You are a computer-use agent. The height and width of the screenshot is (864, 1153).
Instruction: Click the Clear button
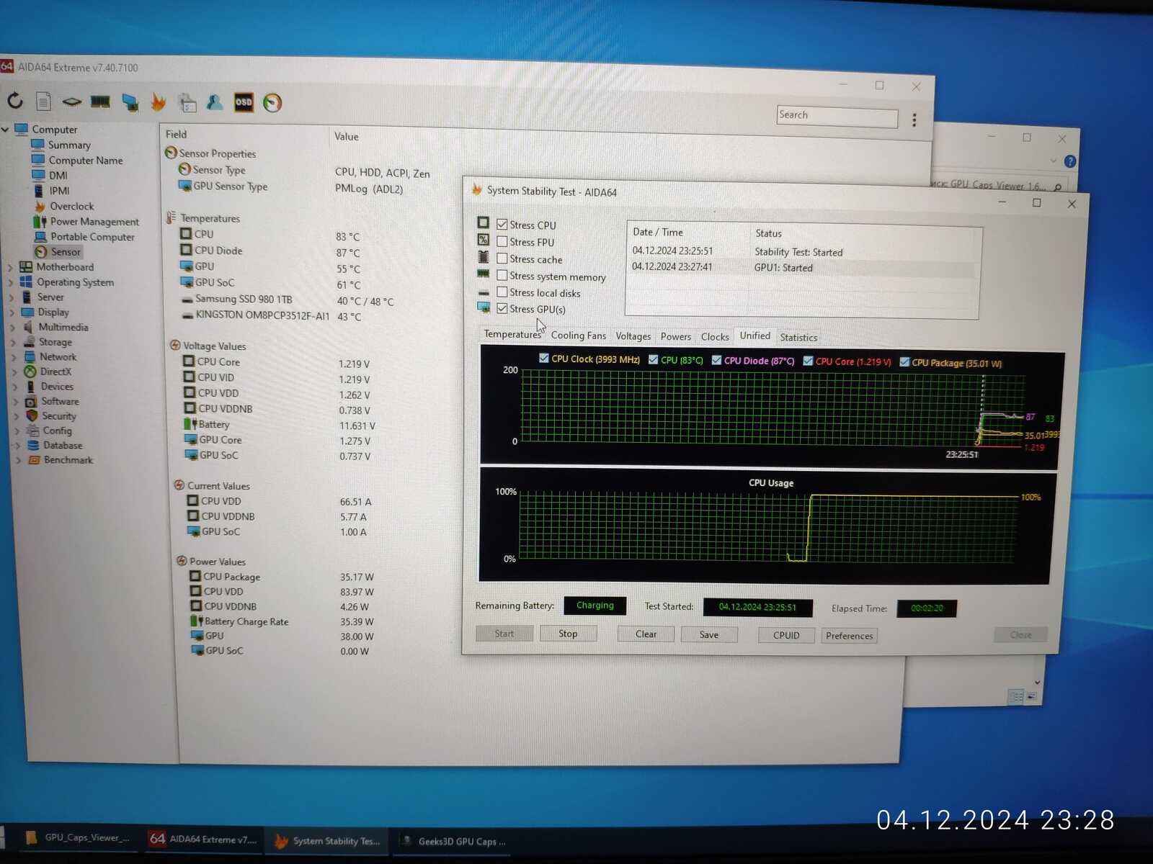(646, 634)
